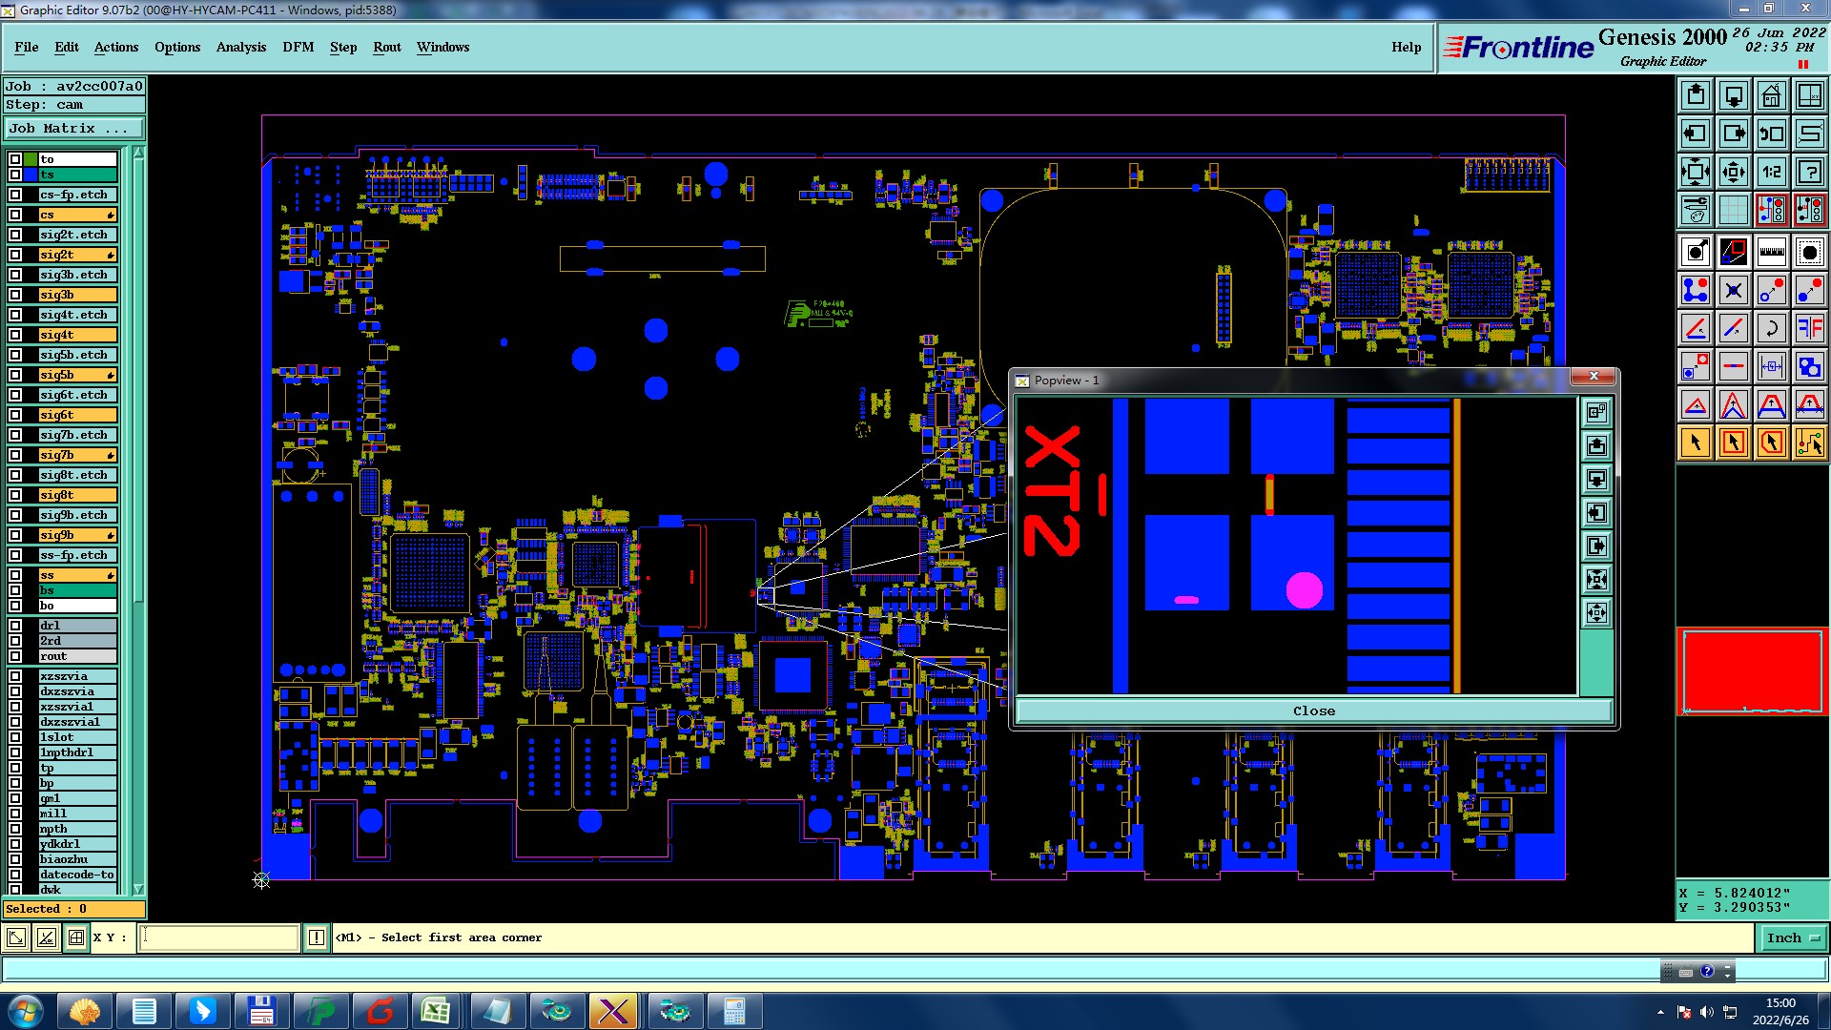
Task: Click the Popview Close button
Action: (1313, 711)
